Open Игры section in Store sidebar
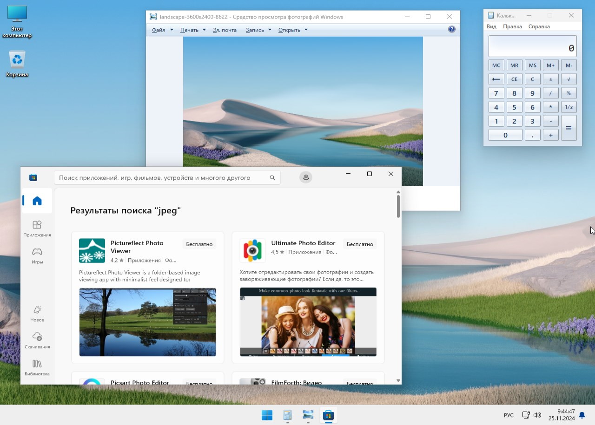Screen dimensions: 595x425 37,255
